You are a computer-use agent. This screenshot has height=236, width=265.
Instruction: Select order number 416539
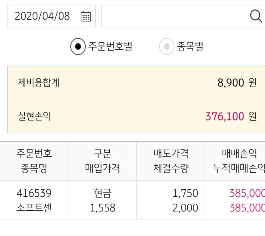coord(34,193)
